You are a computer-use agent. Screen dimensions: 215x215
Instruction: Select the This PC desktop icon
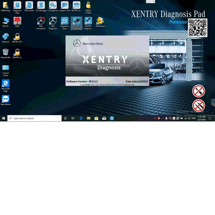pyautogui.click(x=5, y=22)
